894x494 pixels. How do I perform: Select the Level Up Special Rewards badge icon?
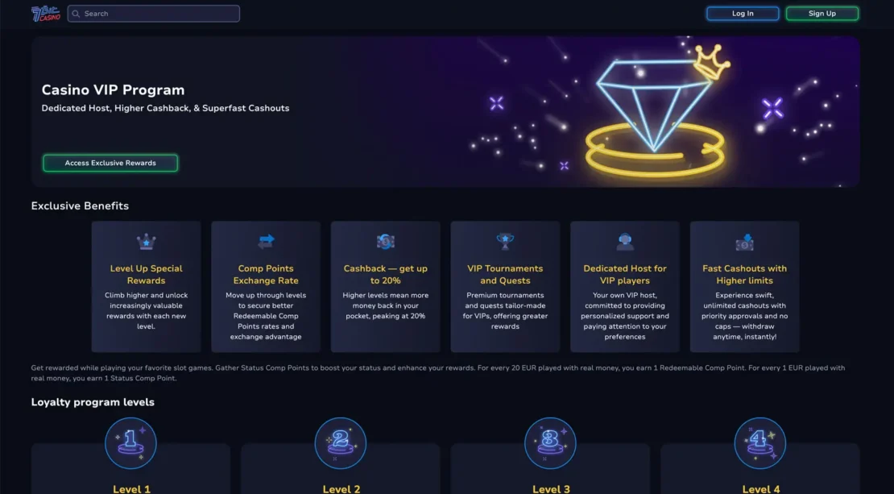(146, 242)
